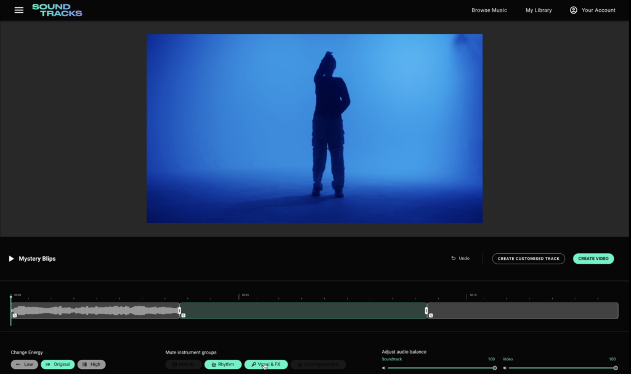The height and width of the screenshot is (374, 631).
Task: Toggle the Rhythm instrument group
Action: (222, 365)
